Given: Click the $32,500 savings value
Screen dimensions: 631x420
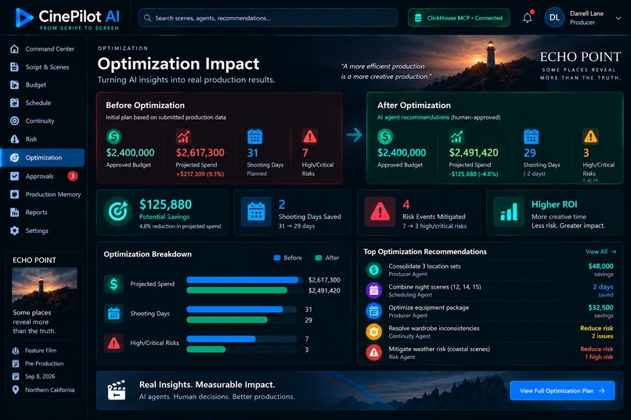Looking at the screenshot, I should pyautogui.click(x=600, y=307).
